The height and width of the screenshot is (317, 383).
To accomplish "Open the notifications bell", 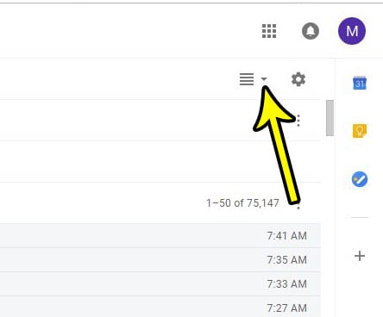I will tap(311, 31).
